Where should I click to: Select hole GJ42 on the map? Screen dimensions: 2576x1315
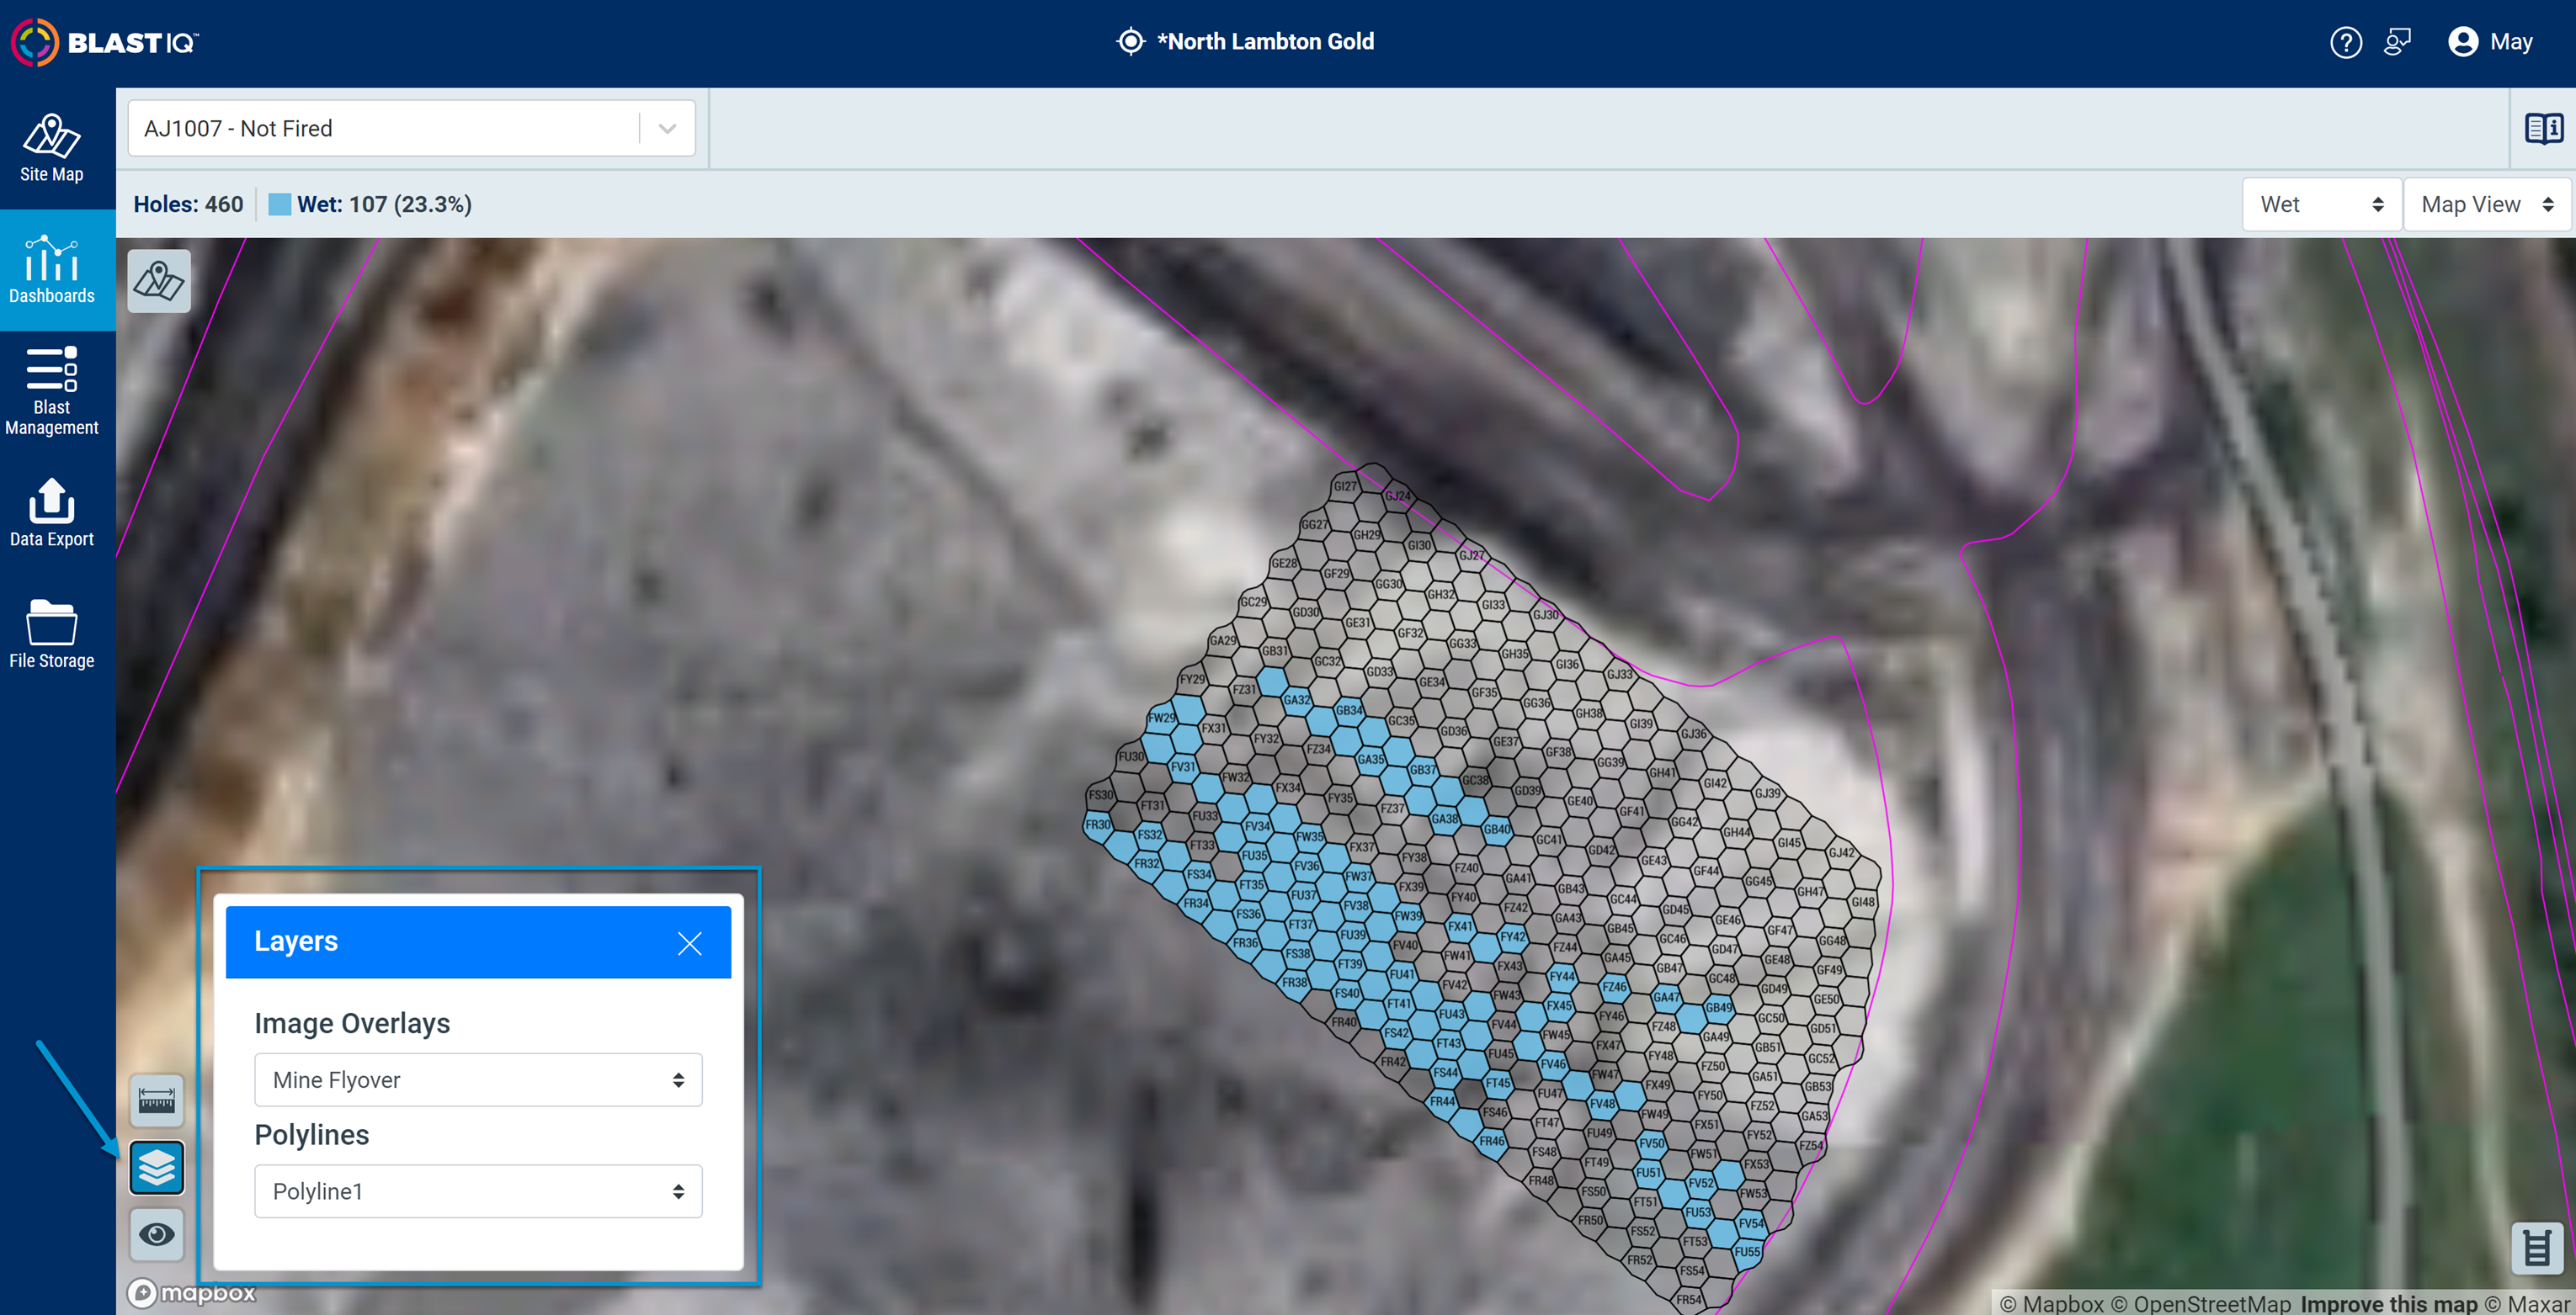click(x=1841, y=852)
